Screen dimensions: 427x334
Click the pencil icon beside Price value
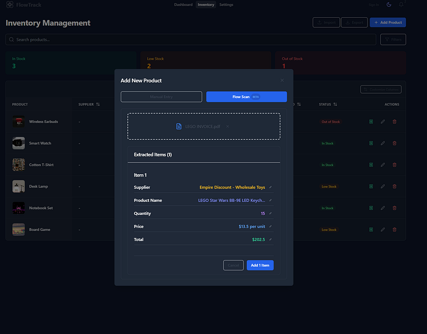tap(270, 227)
